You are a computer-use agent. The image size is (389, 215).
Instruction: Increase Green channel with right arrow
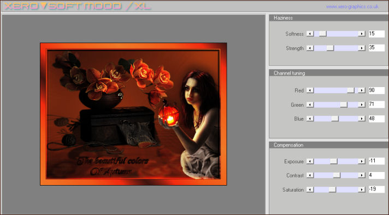362,105
